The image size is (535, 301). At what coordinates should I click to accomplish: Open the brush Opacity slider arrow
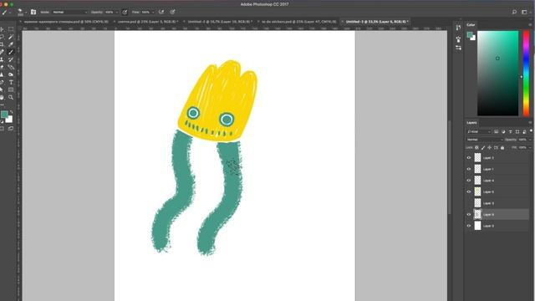(117, 13)
